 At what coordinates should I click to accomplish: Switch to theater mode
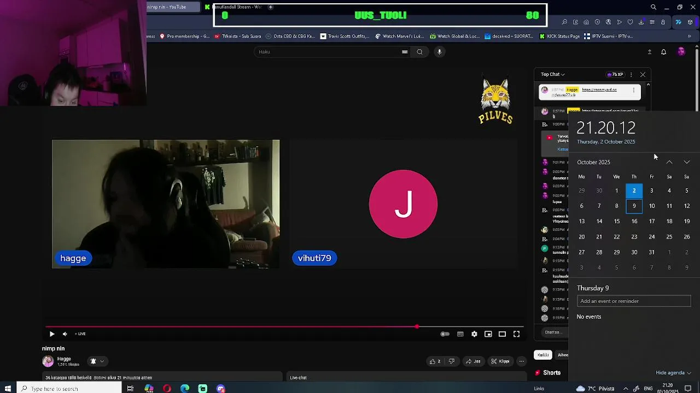(x=502, y=334)
